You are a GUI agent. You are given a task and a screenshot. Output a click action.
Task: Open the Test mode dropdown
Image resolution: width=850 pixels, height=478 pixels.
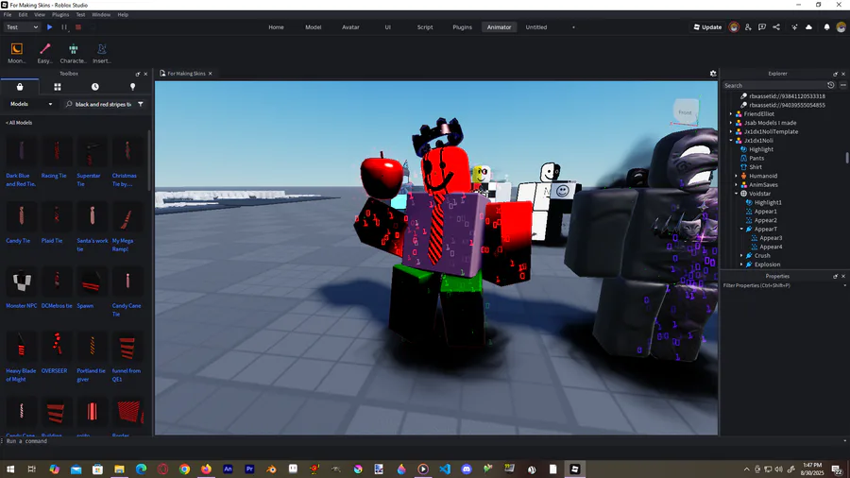pos(23,27)
